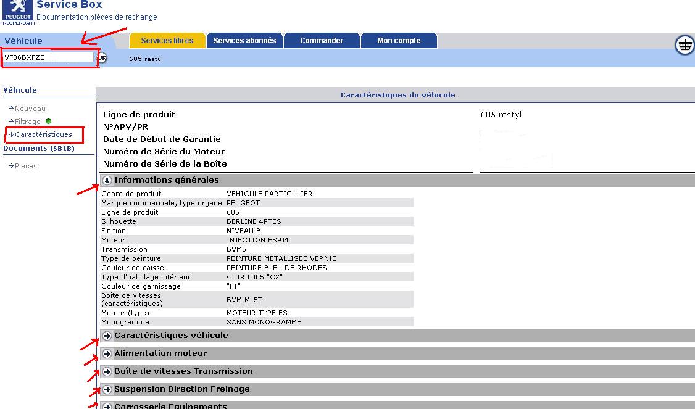
Task: Click the VIN input field
Action: pos(48,57)
